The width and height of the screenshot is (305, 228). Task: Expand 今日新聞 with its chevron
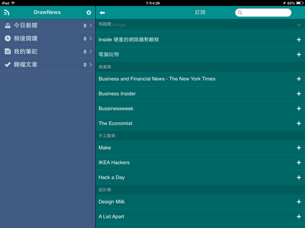coord(91,26)
